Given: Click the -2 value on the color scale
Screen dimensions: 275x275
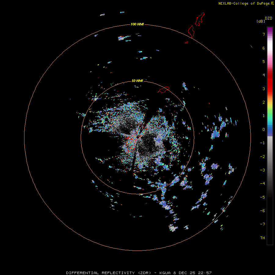Looking at the screenshot, I should (262, 157).
